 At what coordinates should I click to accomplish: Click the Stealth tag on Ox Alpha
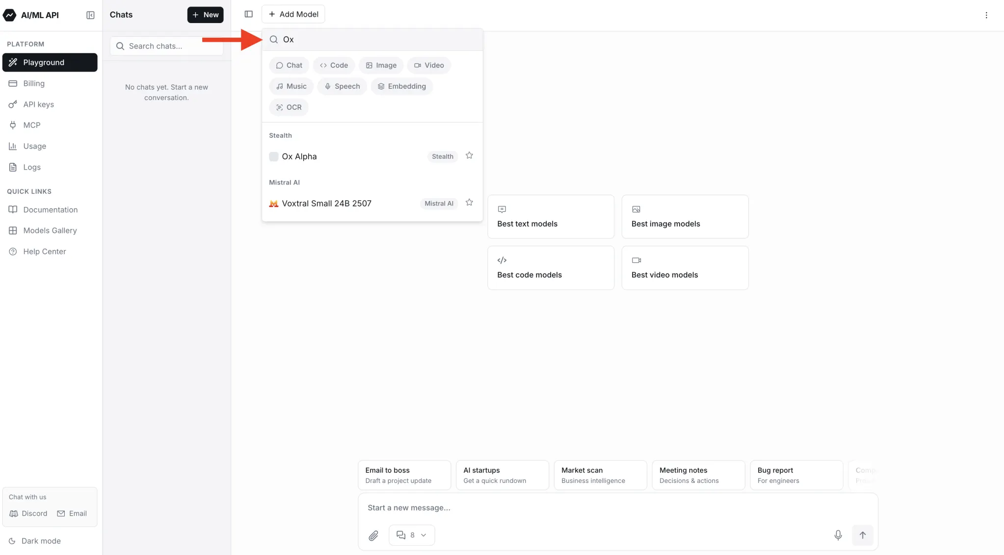pos(443,156)
